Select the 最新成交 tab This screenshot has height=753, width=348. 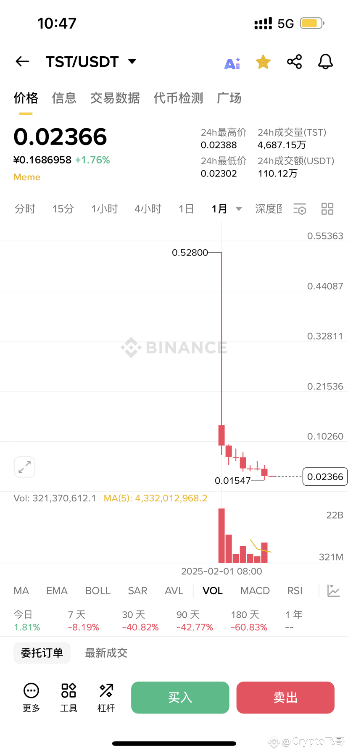pyautogui.click(x=106, y=653)
